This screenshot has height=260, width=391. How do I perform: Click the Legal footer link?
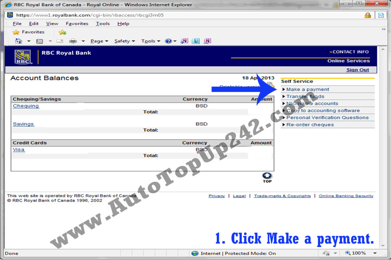pyautogui.click(x=239, y=196)
